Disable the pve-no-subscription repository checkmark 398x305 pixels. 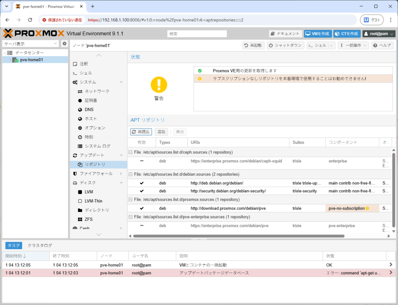[141, 208]
